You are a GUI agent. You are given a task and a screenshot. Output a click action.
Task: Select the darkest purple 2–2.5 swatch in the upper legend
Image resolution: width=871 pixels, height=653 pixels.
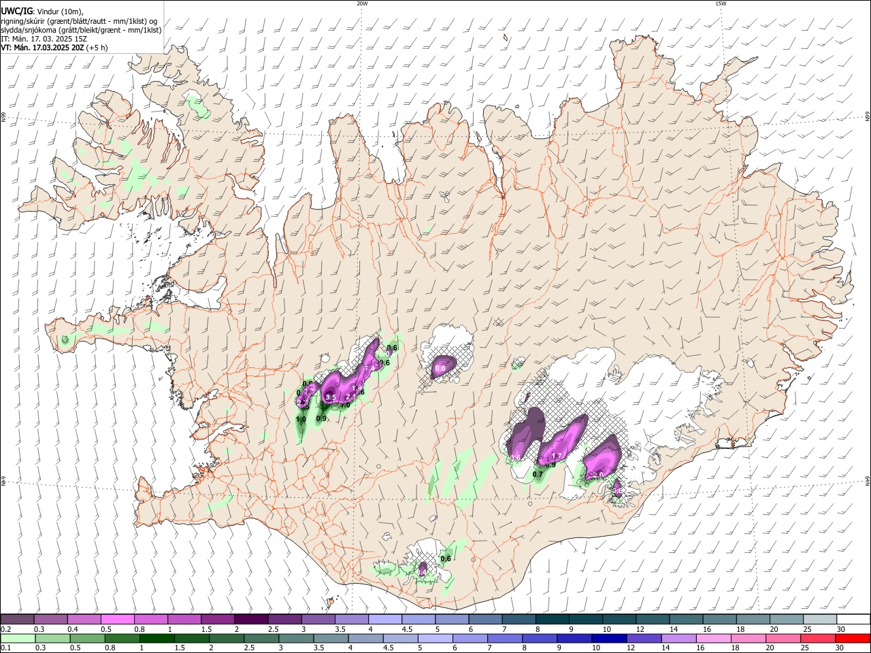click(x=251, y=619)
